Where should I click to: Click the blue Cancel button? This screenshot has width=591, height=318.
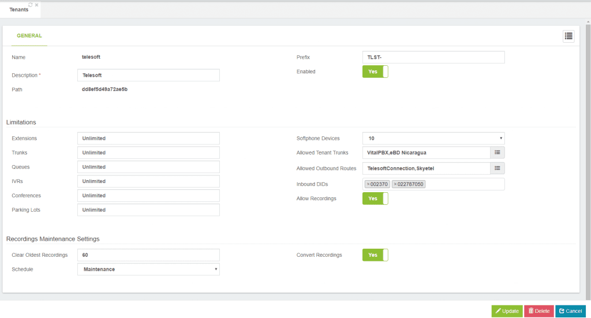570,311
